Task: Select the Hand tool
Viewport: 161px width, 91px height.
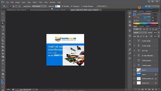Action: click(x=3, y=74)
